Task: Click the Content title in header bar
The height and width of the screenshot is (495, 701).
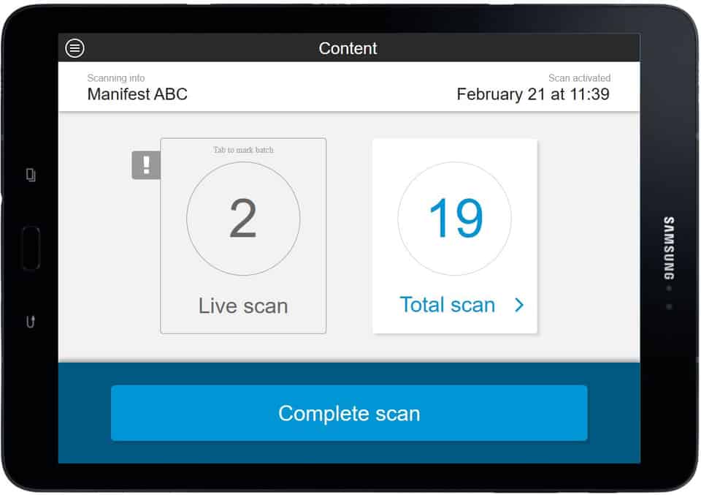Action: point(348,48)
